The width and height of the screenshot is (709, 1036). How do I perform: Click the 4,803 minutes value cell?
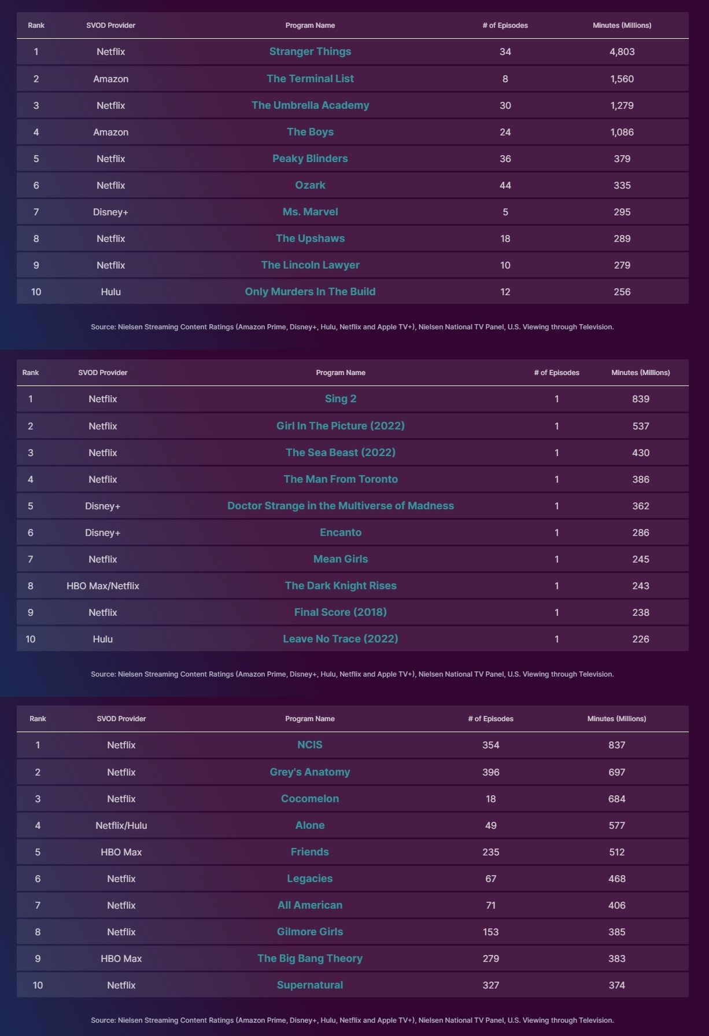[622, 52]
